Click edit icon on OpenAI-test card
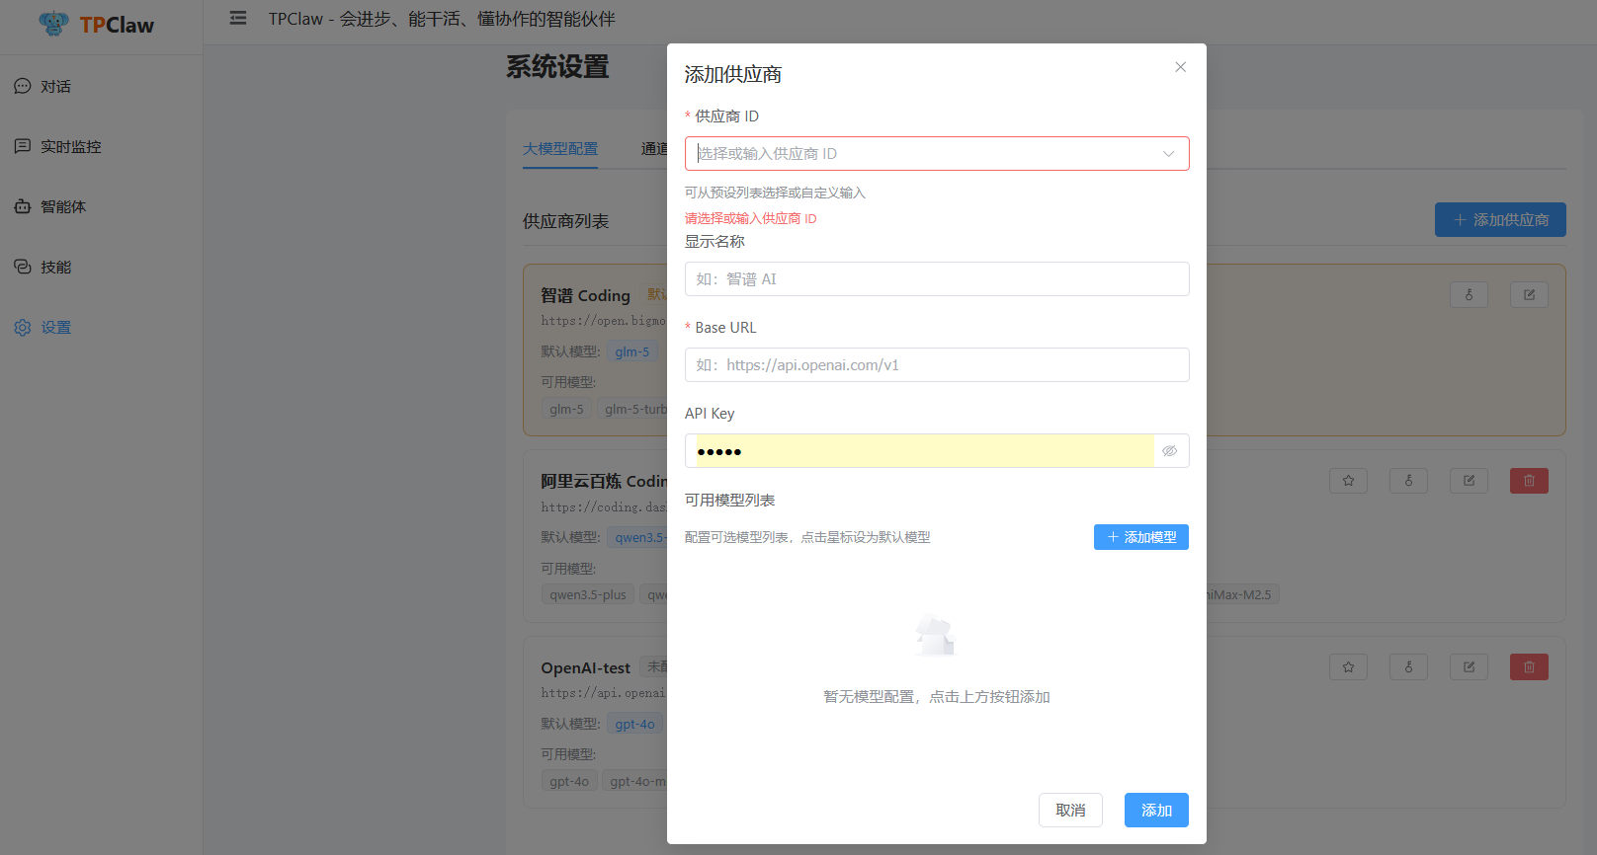The width and height of the screenshot is (1597, 855). coord(1469,667)
